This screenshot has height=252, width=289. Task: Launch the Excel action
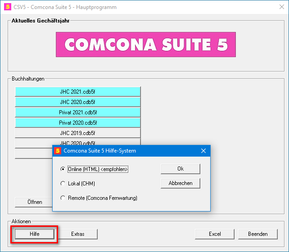pyautogui.click(x=215, y=234)
